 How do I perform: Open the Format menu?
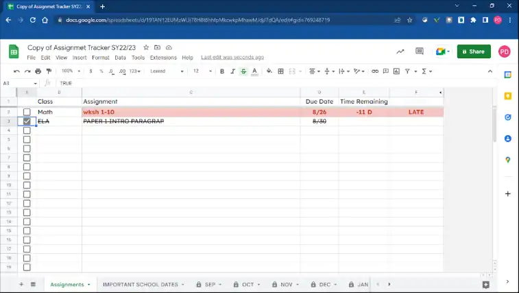pos(101,58)
